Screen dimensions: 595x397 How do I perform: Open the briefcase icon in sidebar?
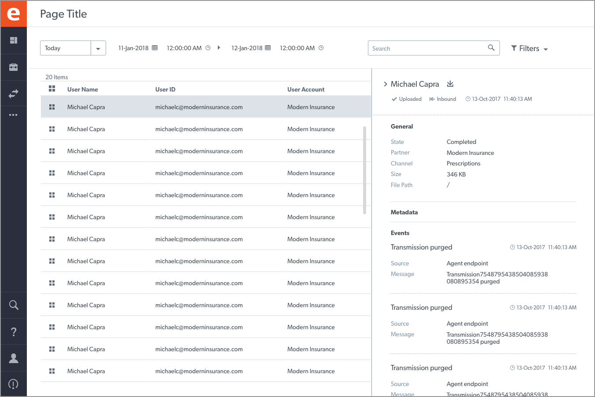point(14,67)
